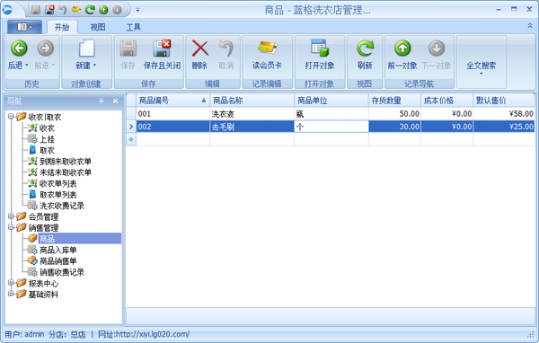Image resolution: width=539 pixels, height=343 pixels.
Task: Expand the 基础资料 tree folder
Action: tap(11, 294)
